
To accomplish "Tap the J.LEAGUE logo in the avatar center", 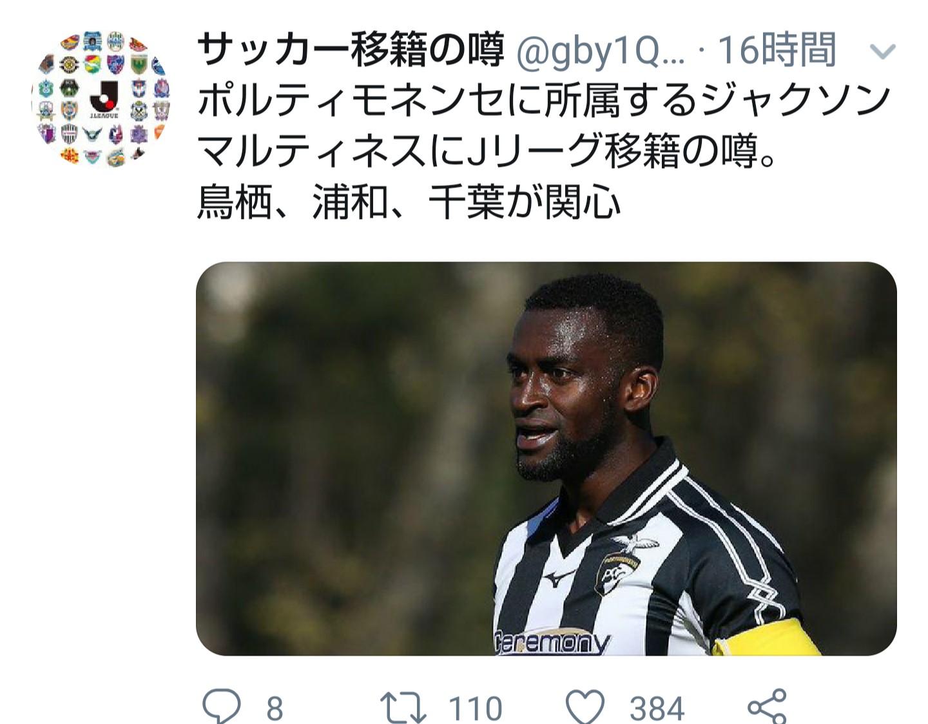I will coord(103,100).
